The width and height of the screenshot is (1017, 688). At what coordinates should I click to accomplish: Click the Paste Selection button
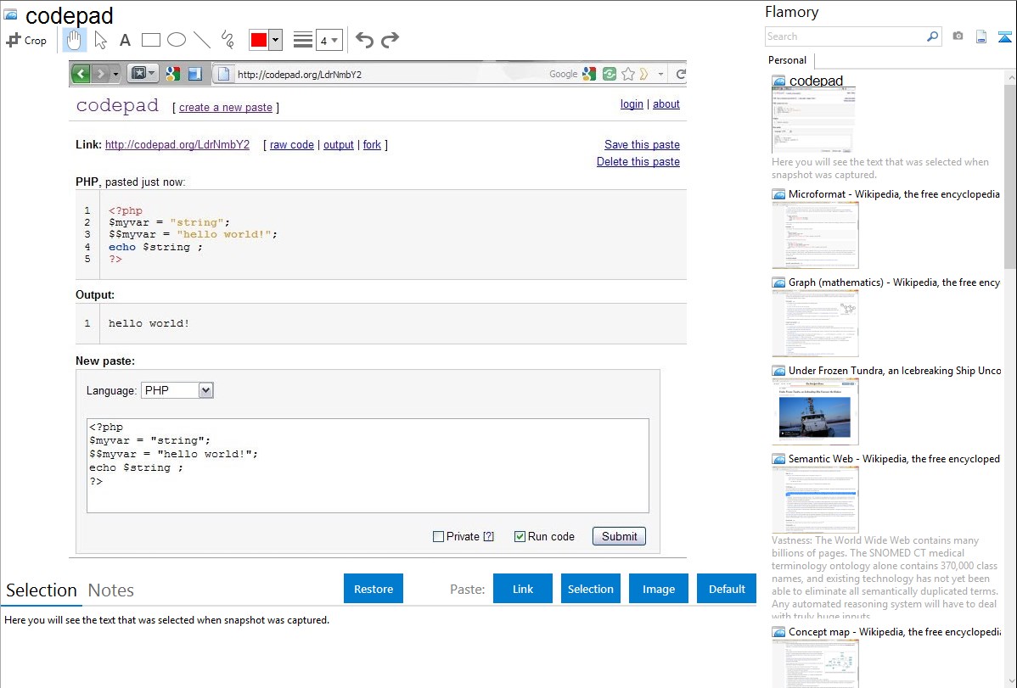(591, 589)
